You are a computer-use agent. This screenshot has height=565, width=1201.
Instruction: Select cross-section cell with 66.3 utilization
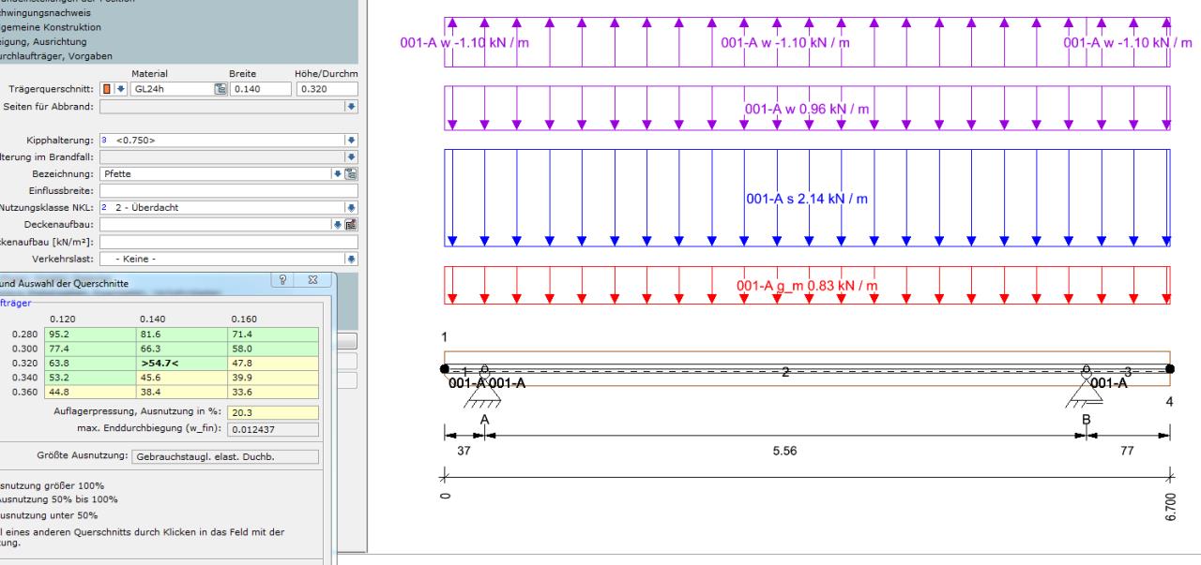[x=183, y=347]
